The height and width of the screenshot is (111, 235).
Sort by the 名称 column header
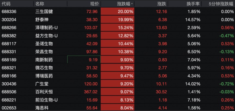40,4
